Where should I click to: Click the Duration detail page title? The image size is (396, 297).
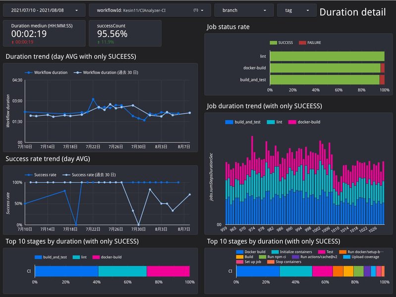click(x=352, y=12)
